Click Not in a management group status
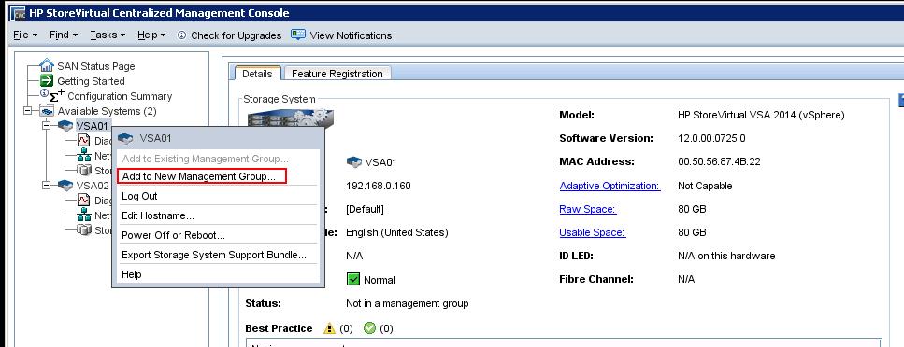The height and width of the screenshot is (347, 904). tap(407, 303)
